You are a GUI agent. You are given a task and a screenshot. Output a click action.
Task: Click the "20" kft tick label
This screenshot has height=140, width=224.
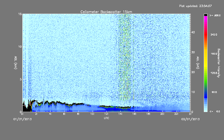(x=193, y=72)
